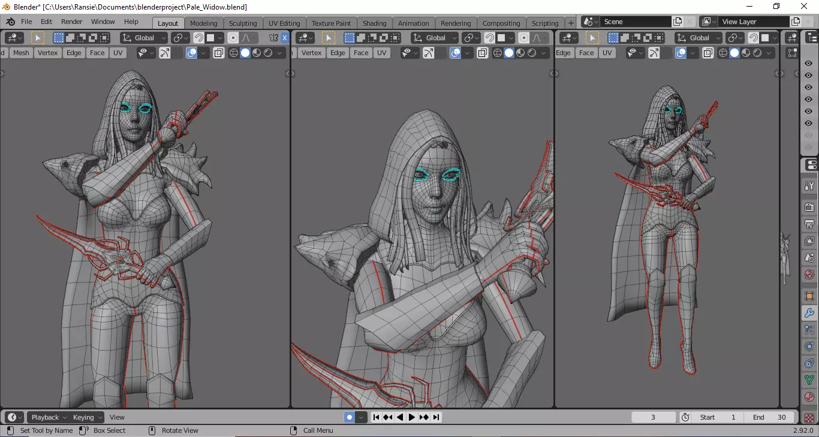Switch left viewport to Material Preview shading
Viewport: 819px width, 437px height.
click(257, 53)
